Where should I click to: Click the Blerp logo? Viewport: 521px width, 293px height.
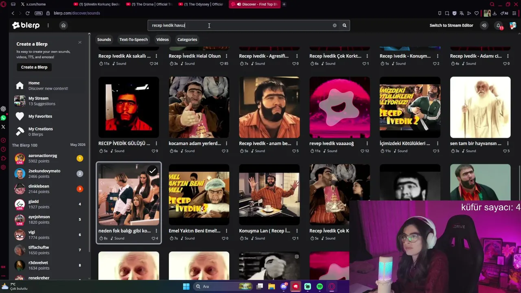click(26, 25)
